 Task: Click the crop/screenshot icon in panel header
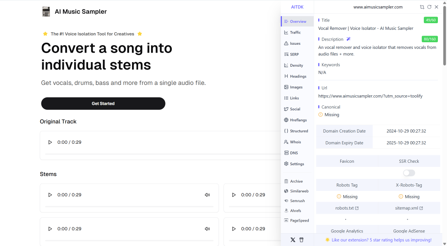click(422, 7)
